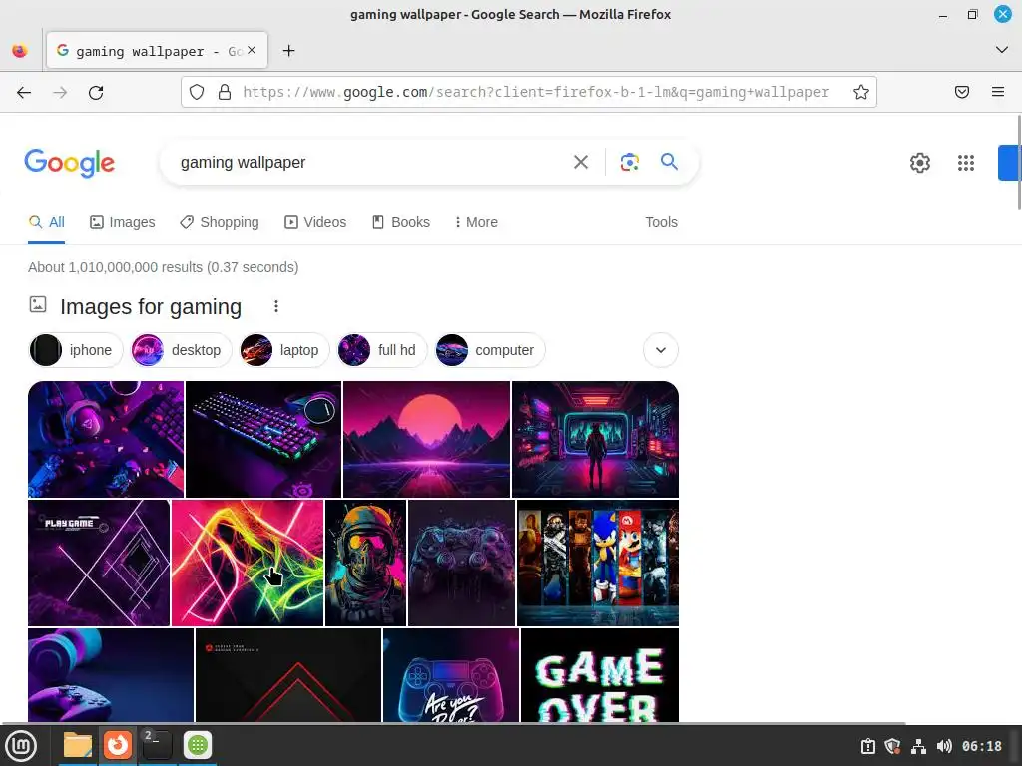Filter images by computer chip

(489, 350)
